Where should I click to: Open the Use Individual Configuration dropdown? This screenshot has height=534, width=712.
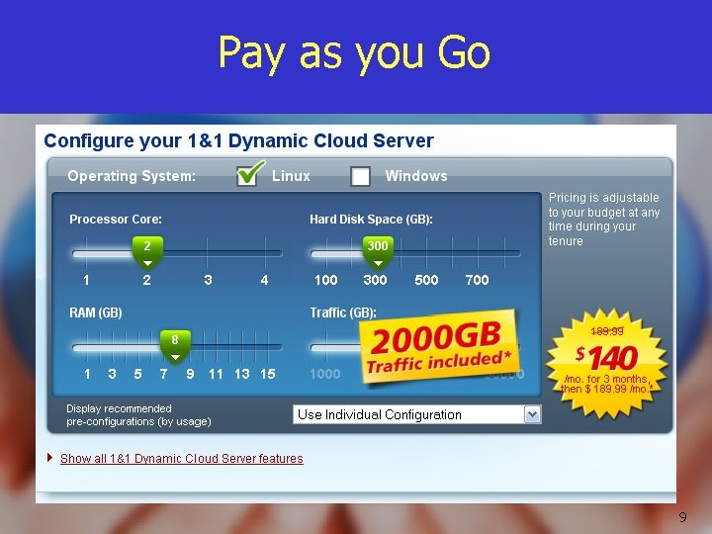(417, 414)
